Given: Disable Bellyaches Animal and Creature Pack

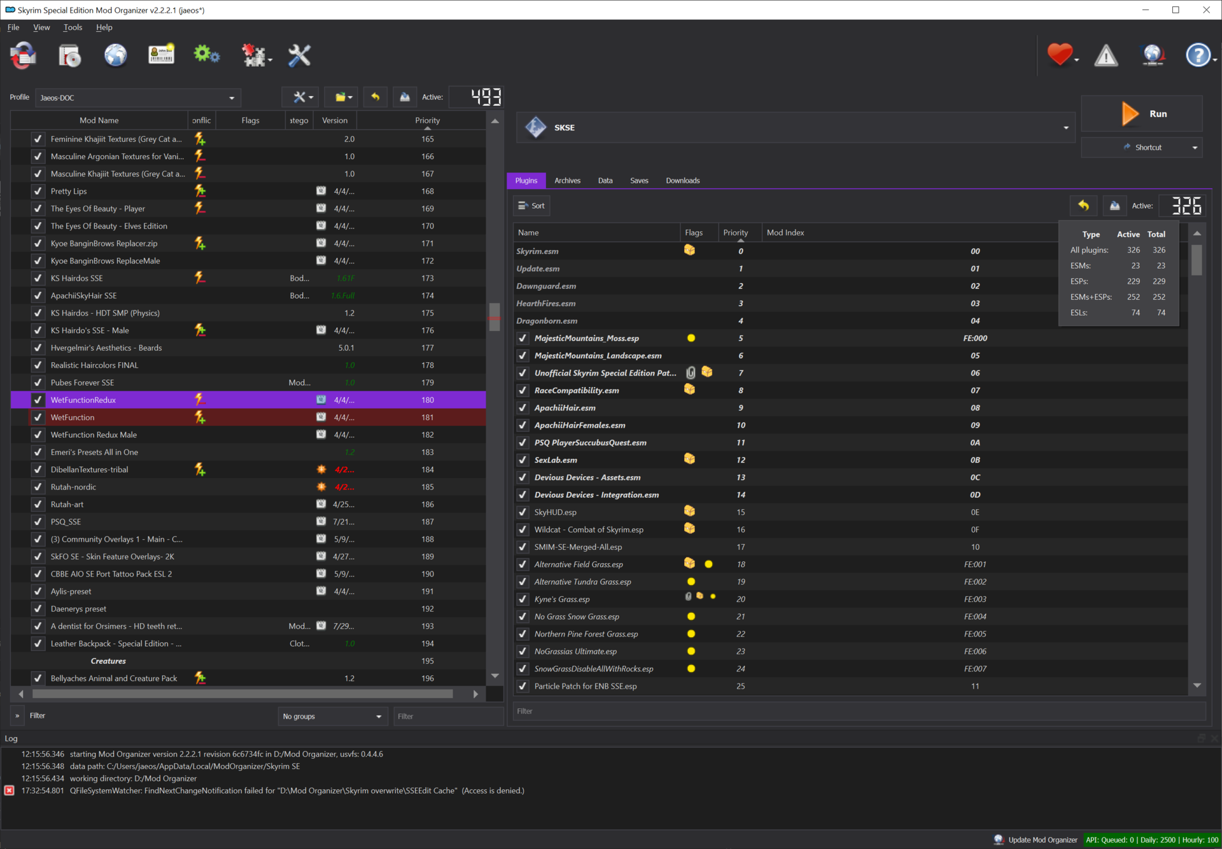Looking at the screenshot, I should click(x=38, y=678).
